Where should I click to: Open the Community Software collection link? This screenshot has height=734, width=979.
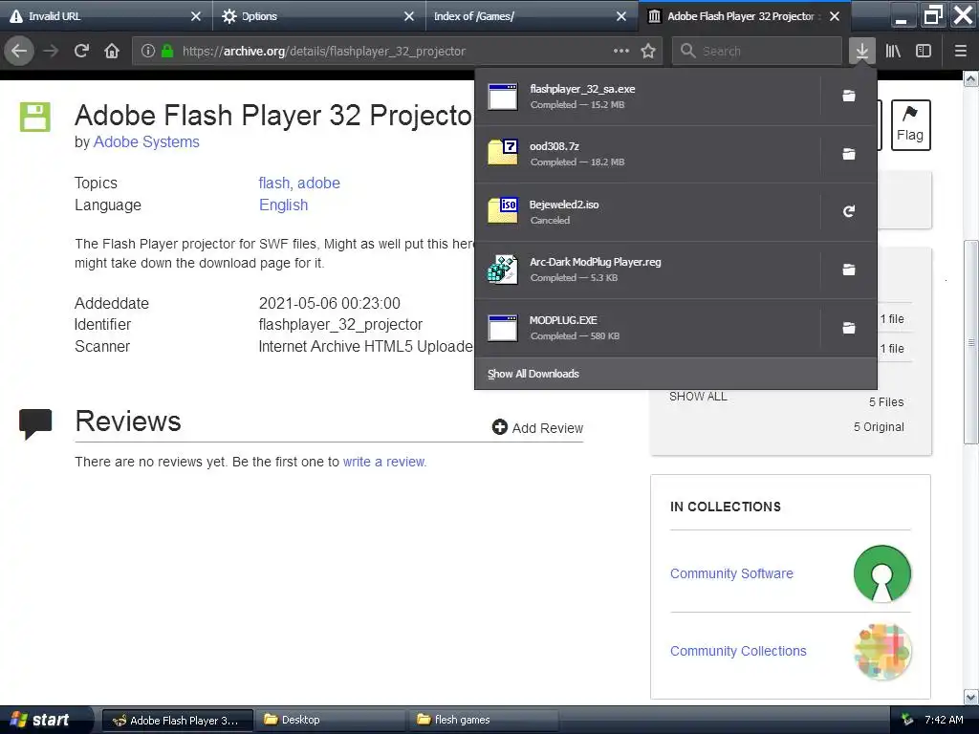731,573
